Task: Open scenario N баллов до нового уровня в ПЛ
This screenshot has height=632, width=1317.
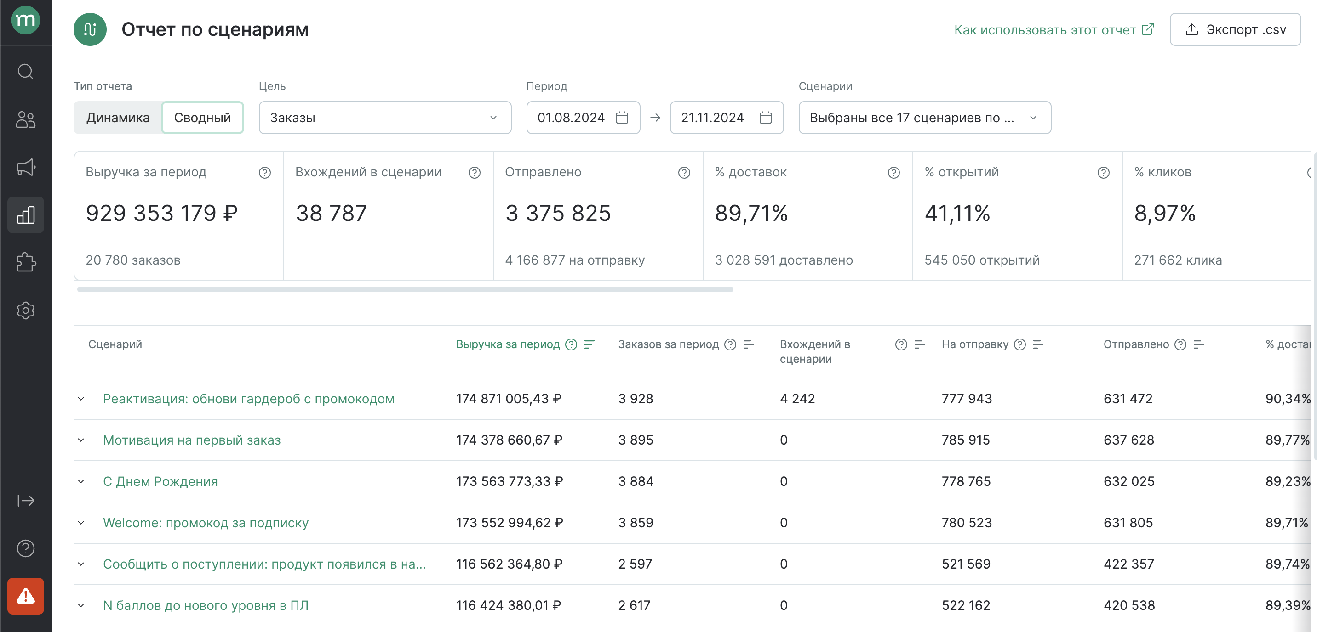Action: 206,605
